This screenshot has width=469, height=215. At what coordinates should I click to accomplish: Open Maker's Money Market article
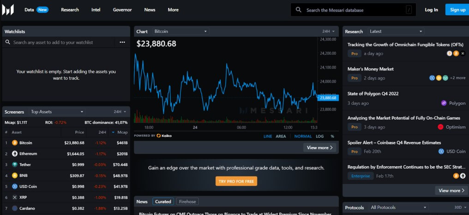click(371, 69)
